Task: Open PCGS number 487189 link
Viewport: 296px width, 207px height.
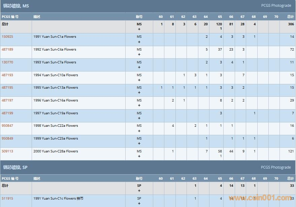Action: [x=7, y=50]
